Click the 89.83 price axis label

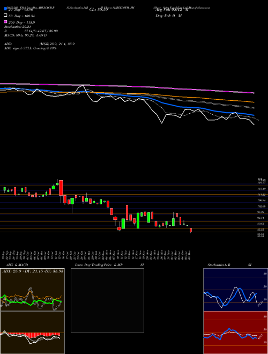pyautogui.click(x=262, y=224)
